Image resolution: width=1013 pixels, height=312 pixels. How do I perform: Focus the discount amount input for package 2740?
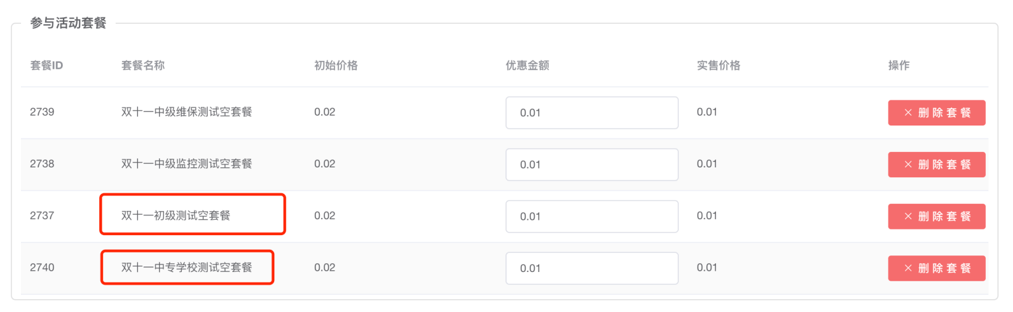click(592, 268)
